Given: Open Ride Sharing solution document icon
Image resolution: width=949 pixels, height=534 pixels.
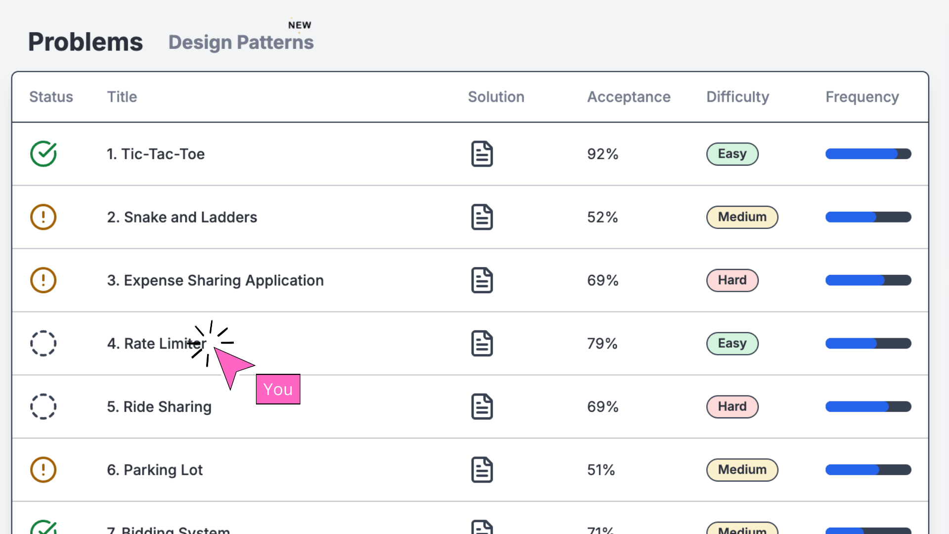Looking at the screenshot, I should click(x=482, y=406).
